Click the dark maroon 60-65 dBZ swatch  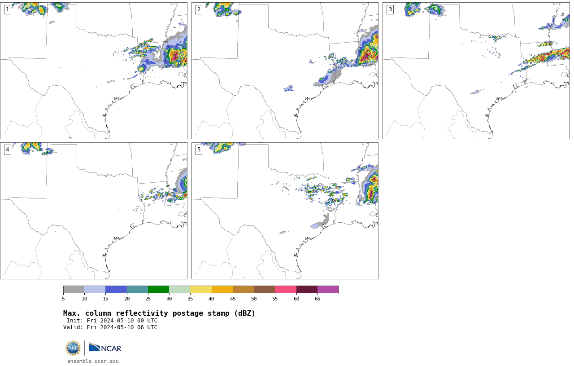[307, 289]
